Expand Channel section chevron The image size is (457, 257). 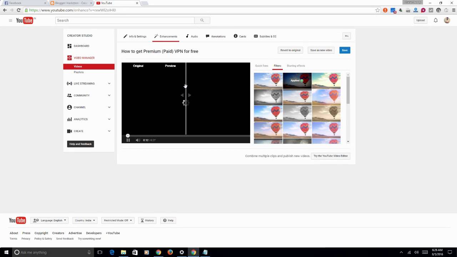coord(109,107)
